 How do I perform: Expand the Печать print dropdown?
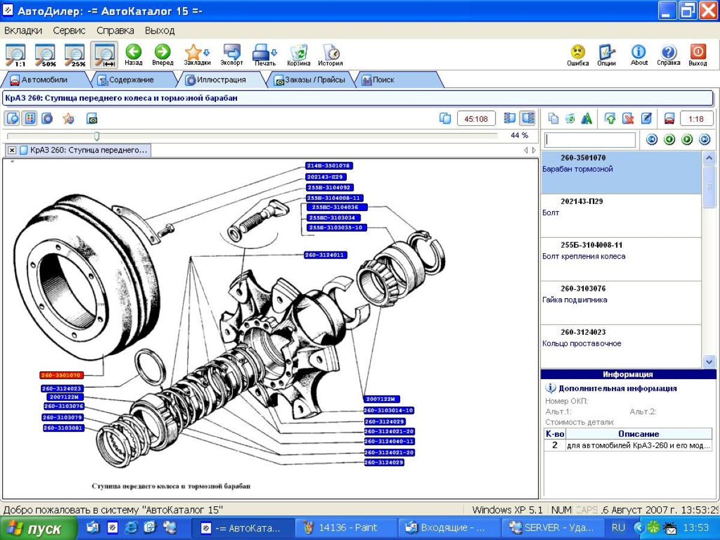click(264, 54)
